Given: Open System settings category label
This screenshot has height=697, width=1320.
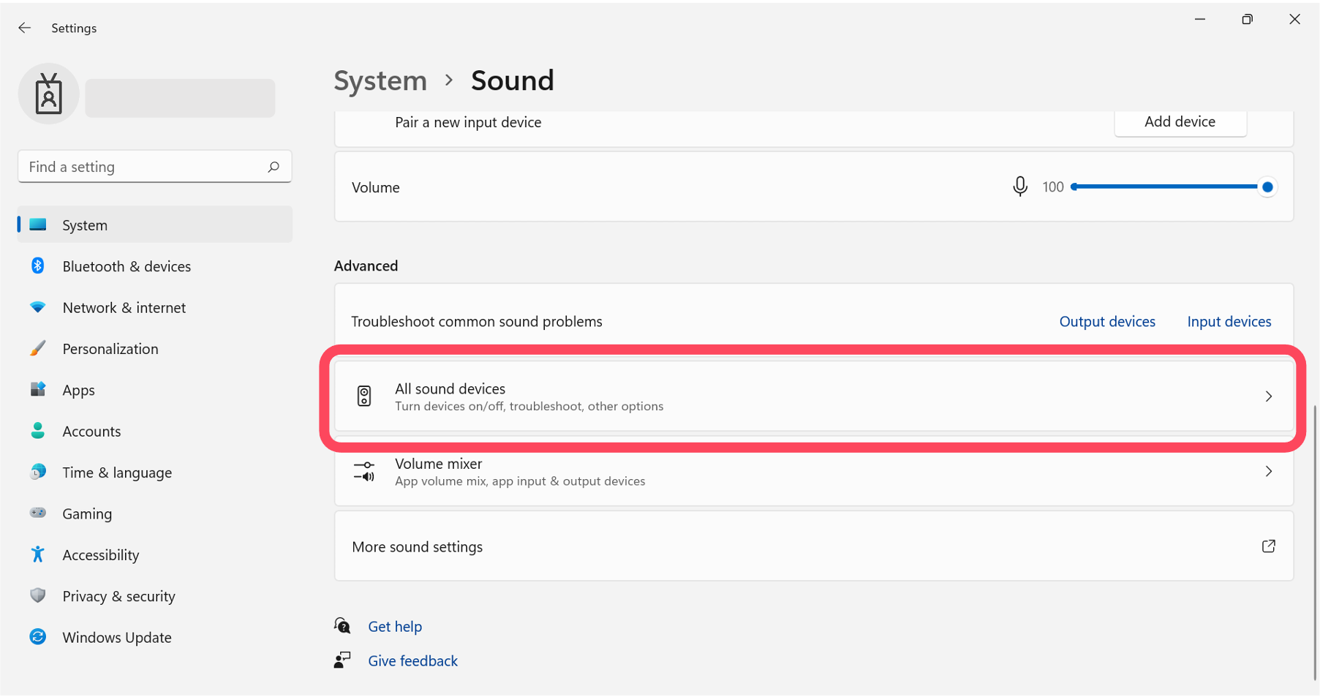Looking at the screenshot, I should [85, 225].
